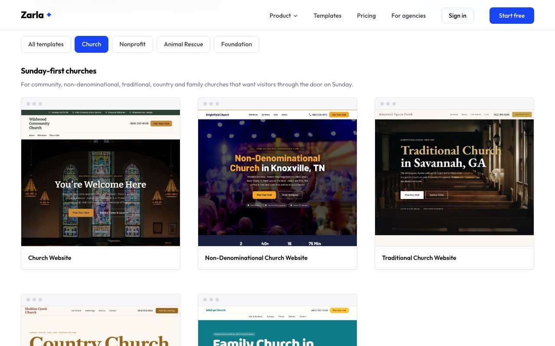555x346 pixels.
Task: Click the Zarla logo
Action: 36,15
